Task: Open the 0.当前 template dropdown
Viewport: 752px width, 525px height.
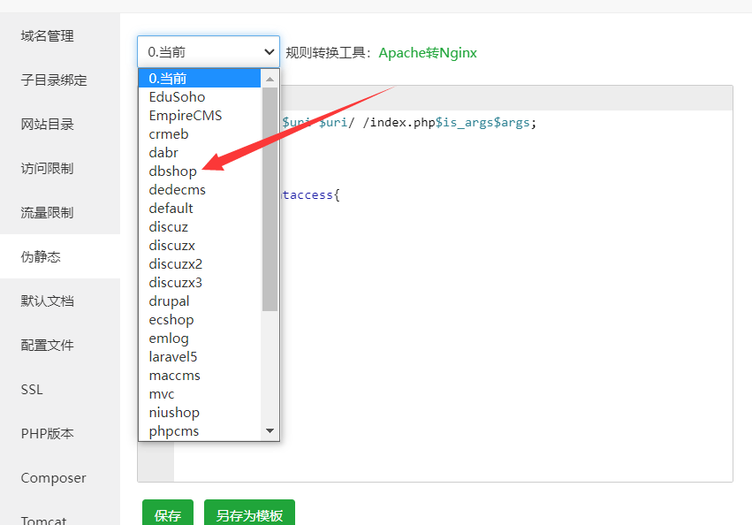Action: click(209, 52)
